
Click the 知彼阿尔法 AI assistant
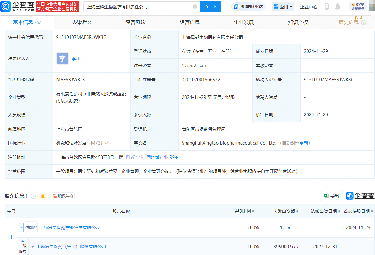[248, 7]
